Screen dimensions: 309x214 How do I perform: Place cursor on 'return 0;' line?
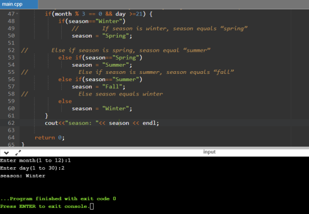tap(50, 137)
